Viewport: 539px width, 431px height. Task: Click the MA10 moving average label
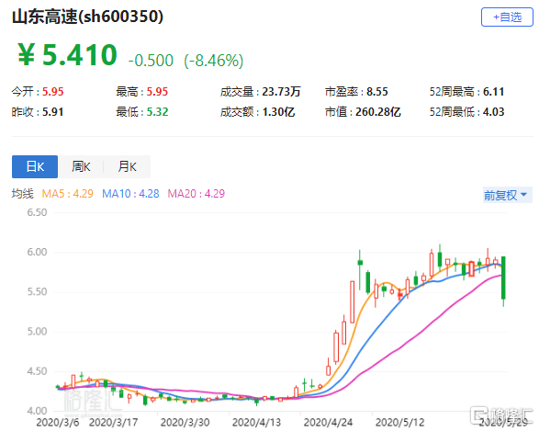(x=130, y=194)
